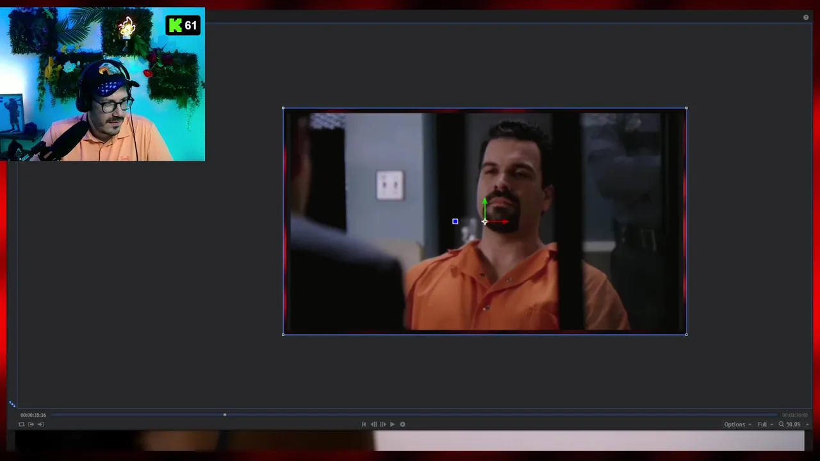
Task: Open the viewer Options dropdown
Action: [737, 425]
